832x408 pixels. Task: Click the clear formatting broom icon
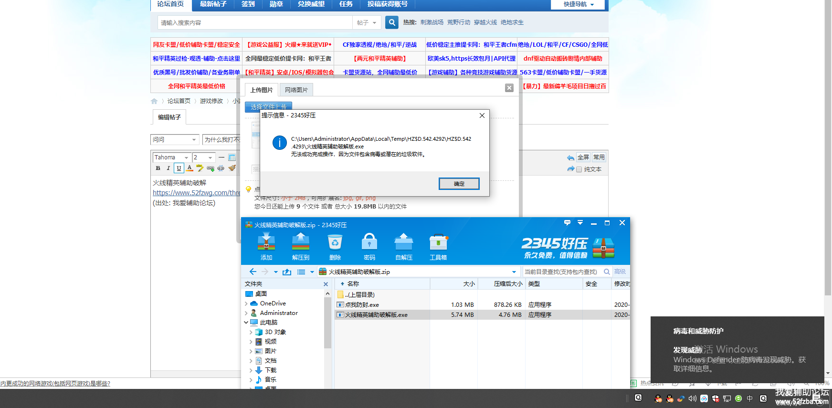pos(232,168)
